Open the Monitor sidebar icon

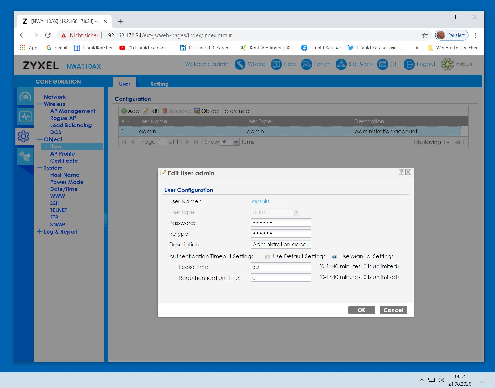pos(25,116)
